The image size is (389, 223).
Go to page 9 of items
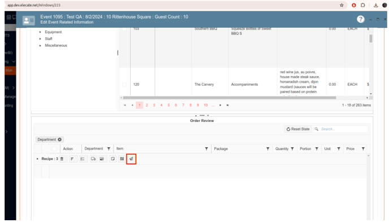198,105
